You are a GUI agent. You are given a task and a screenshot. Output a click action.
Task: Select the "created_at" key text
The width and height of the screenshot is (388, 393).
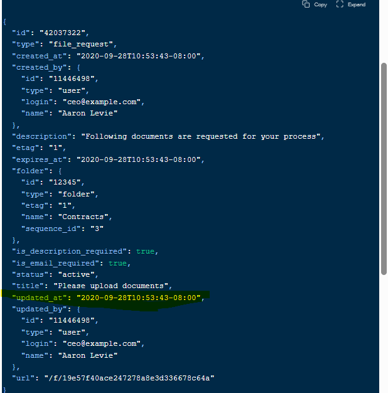(x=40, y=56)
